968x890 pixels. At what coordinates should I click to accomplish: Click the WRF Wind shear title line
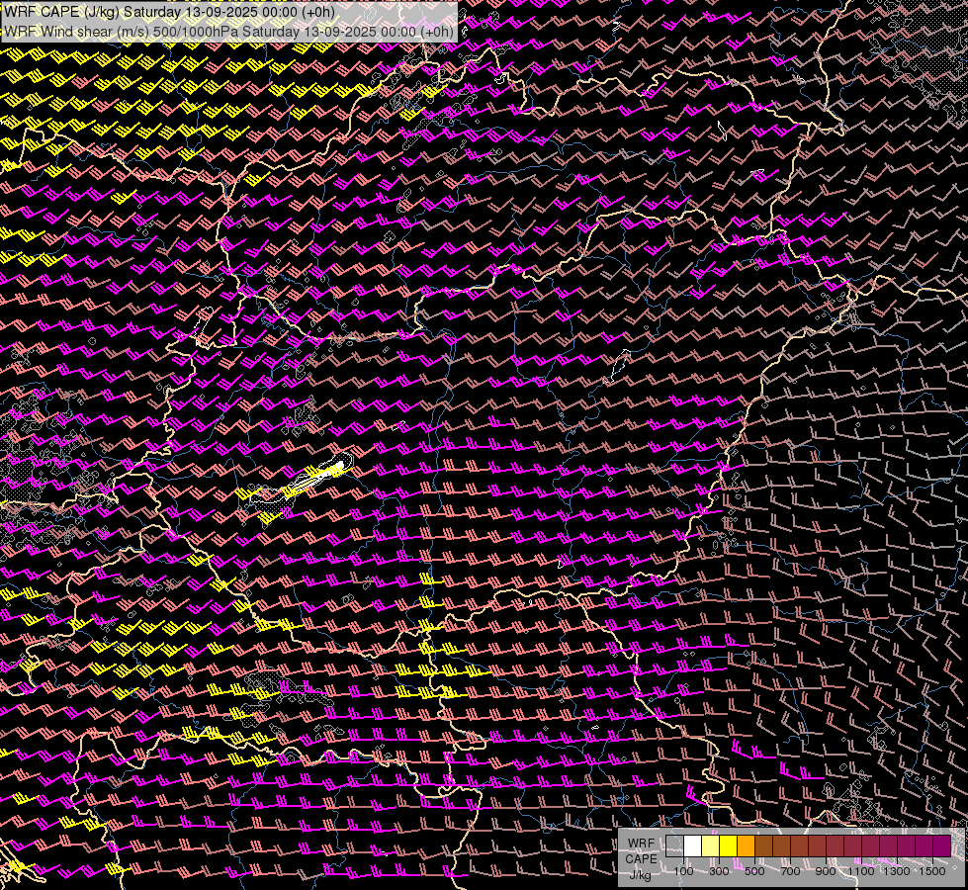(229, 31)
